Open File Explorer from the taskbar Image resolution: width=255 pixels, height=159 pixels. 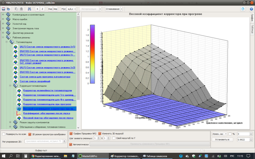pos(65,156)
